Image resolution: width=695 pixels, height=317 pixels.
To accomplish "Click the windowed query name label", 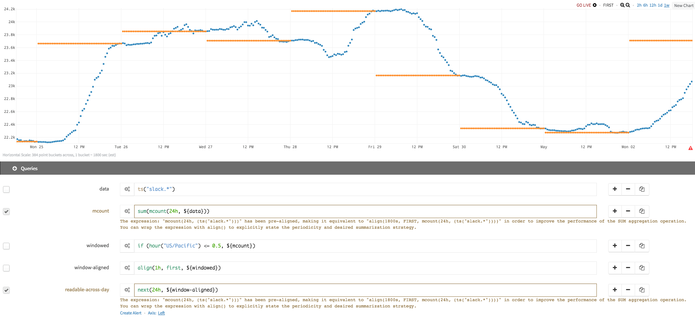I will click(x=98, y=245).
